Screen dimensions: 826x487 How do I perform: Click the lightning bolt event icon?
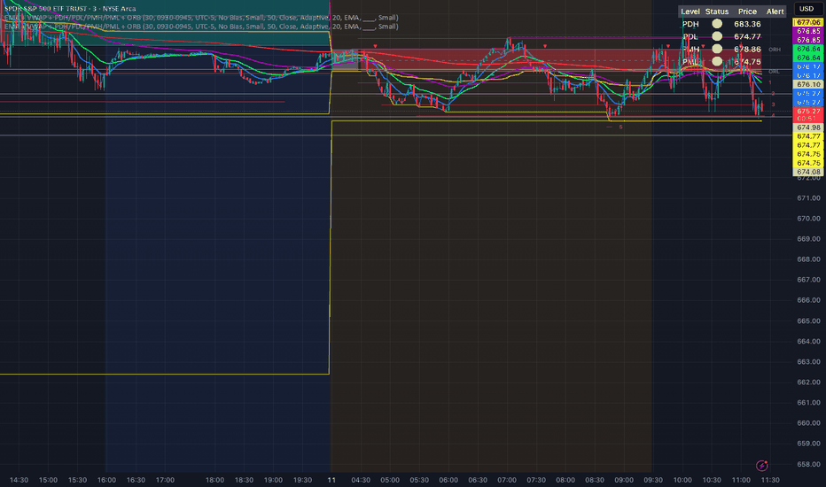pos(761,464)
